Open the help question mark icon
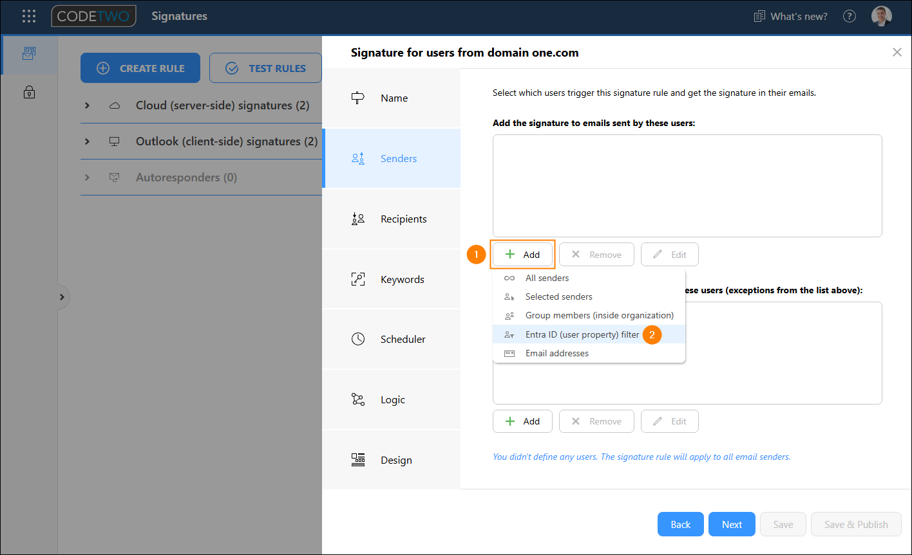The height and width of the screenshot is (555, 912). point(850,17)
